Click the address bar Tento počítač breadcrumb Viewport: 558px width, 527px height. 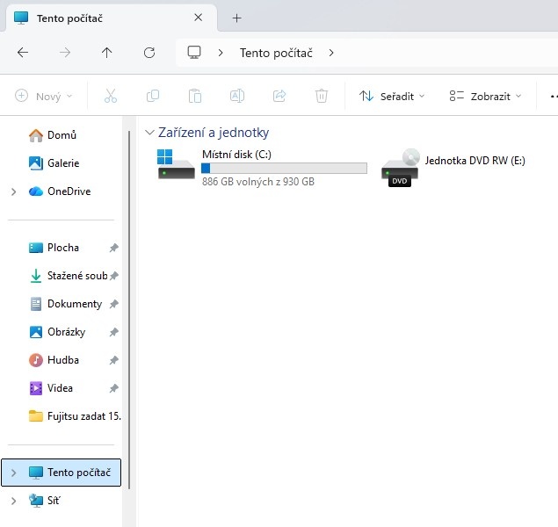pyautogui.click(x=277, y=53)
